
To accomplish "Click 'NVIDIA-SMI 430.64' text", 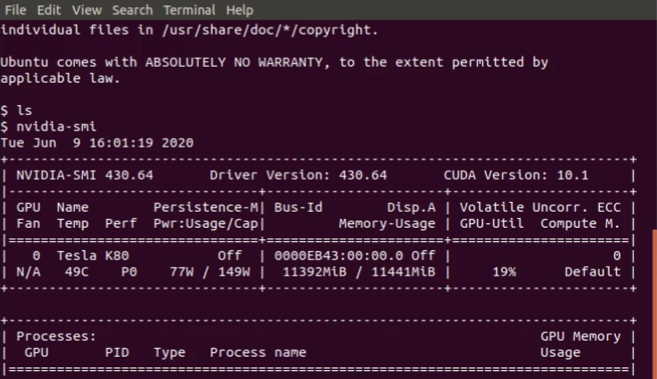I will [85, 175].
